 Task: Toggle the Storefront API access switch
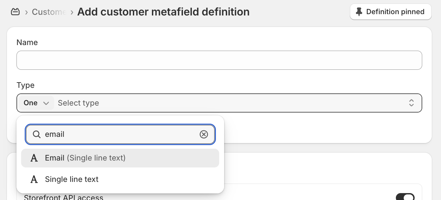(x=405, y=197)
